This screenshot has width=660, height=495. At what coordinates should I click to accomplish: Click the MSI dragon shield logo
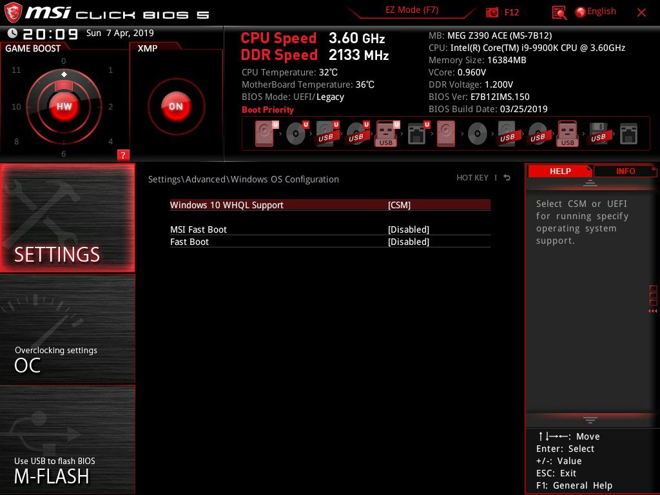[13, 12]
